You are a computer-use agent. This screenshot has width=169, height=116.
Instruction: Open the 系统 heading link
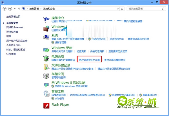point(55,35)
